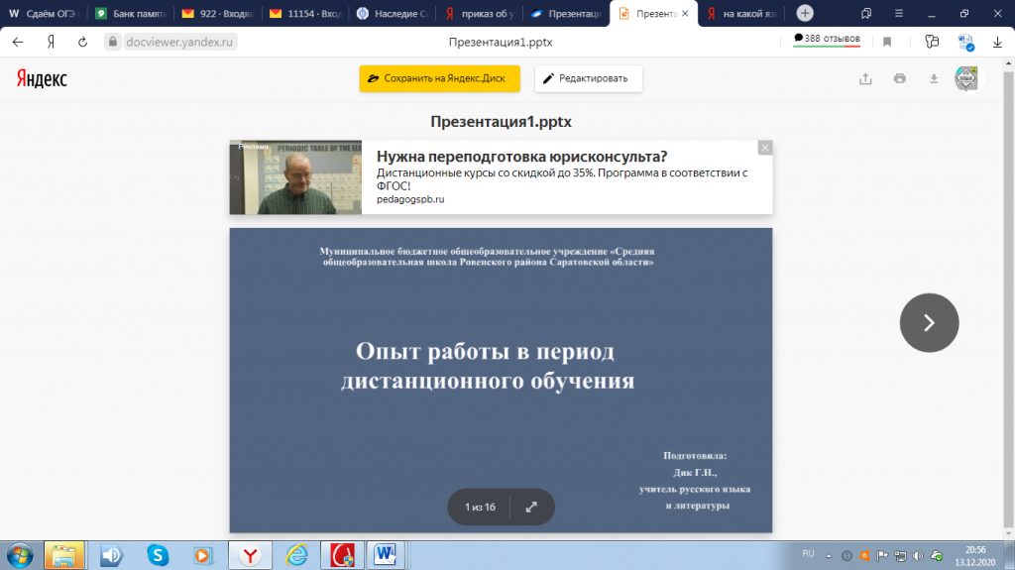Image resolution: width=1015 pixels, height=570 pixels.
Task: Close the advertisement banner
Action: (765, 148)
